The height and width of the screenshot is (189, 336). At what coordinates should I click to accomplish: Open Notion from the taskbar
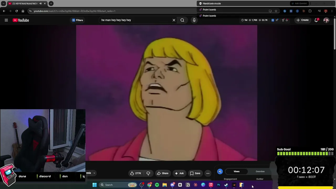click(188, 185)
